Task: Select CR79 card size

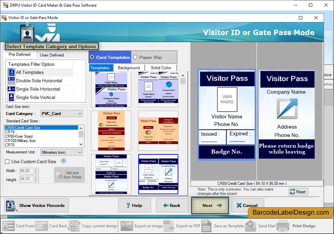Action: [41, 132]
